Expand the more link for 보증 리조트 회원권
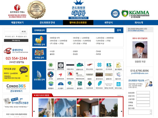This screenshot has width=158, height=118. point(120,95)
